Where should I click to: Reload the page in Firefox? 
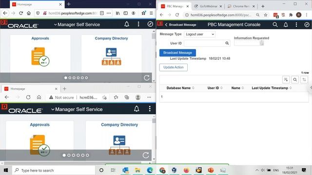21,13
